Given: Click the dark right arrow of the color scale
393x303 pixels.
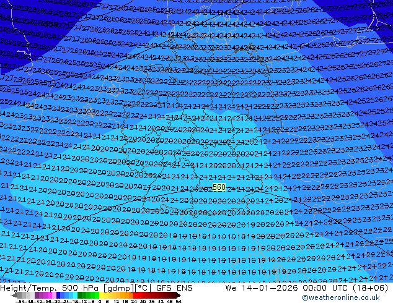Looking at the screenshot, I should click(179, 296).
